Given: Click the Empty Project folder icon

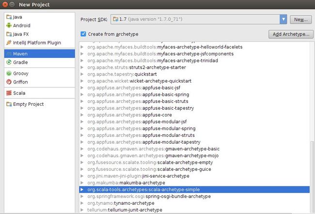Looking at the screenshot, I should (9, 104).
